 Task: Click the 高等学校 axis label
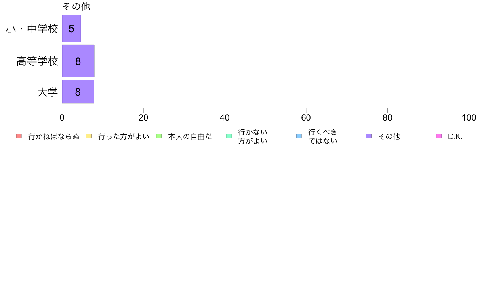point(37,61)
